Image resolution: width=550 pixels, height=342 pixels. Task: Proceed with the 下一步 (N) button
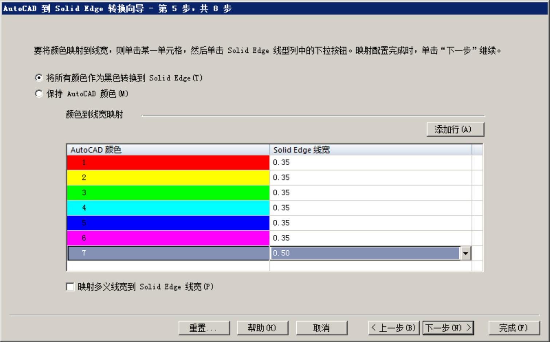click(x=448, y=328)
